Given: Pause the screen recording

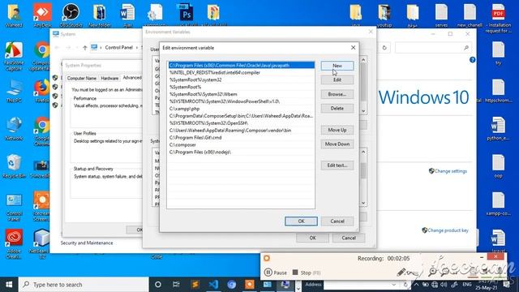Looking at the screenshot, I should [x=276, y=273].
